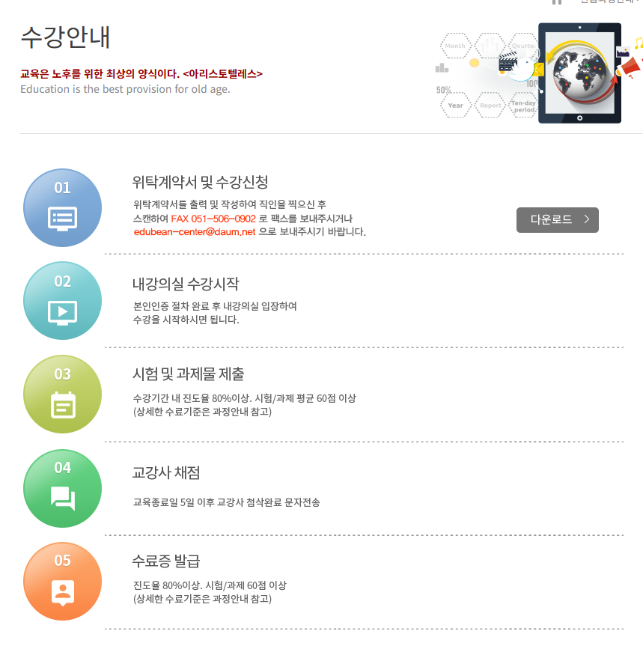Click the 내강의실 수강시작 heading
The height and width of the screenshot is (652, 643).
click(x=186, y=284)
